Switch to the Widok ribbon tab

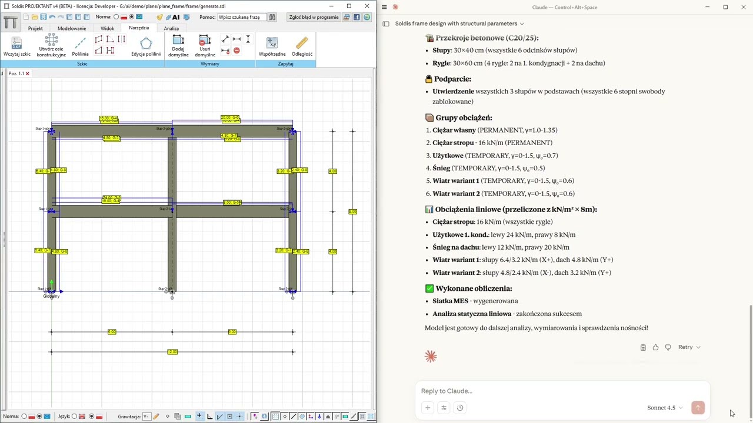[107, 28]
